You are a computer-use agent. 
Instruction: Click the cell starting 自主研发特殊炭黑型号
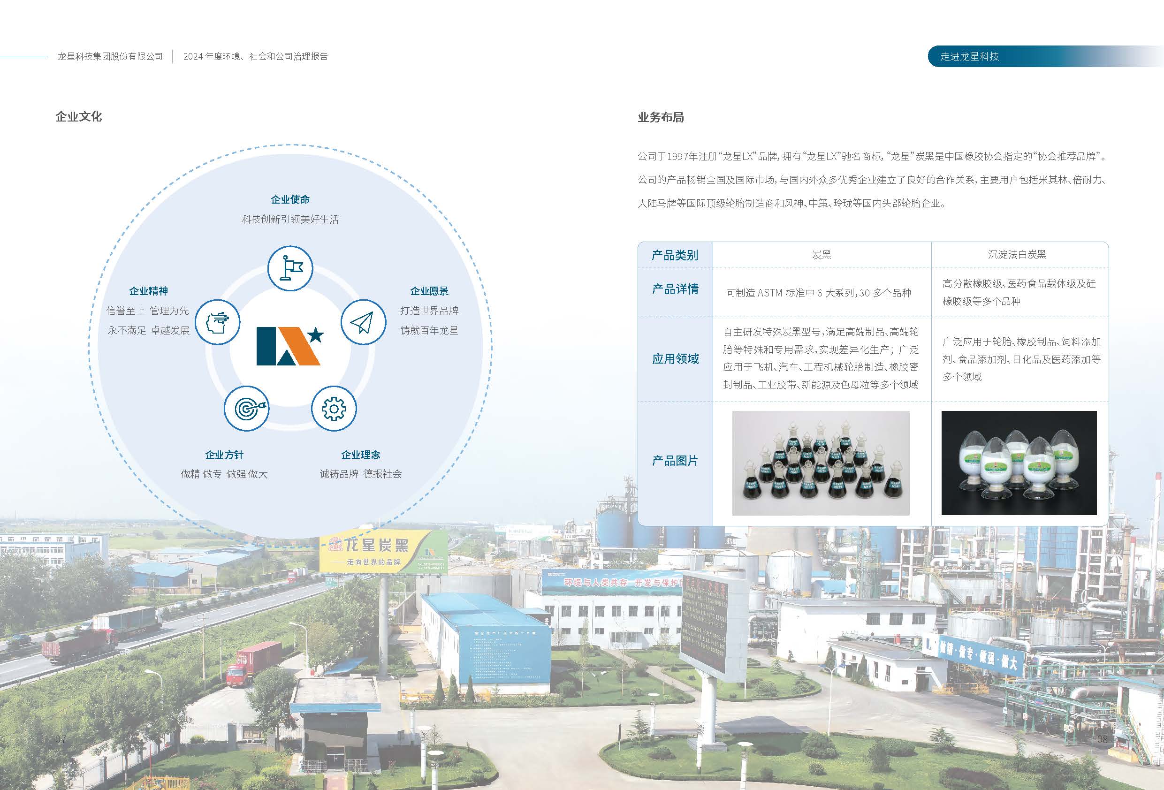click(x=822, y=359)
